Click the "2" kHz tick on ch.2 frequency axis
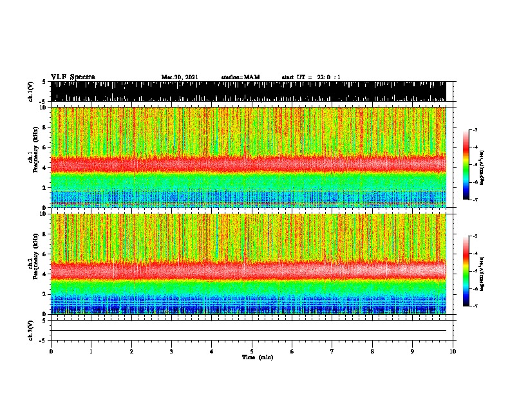510x394 pixels. tap(46, 294)
